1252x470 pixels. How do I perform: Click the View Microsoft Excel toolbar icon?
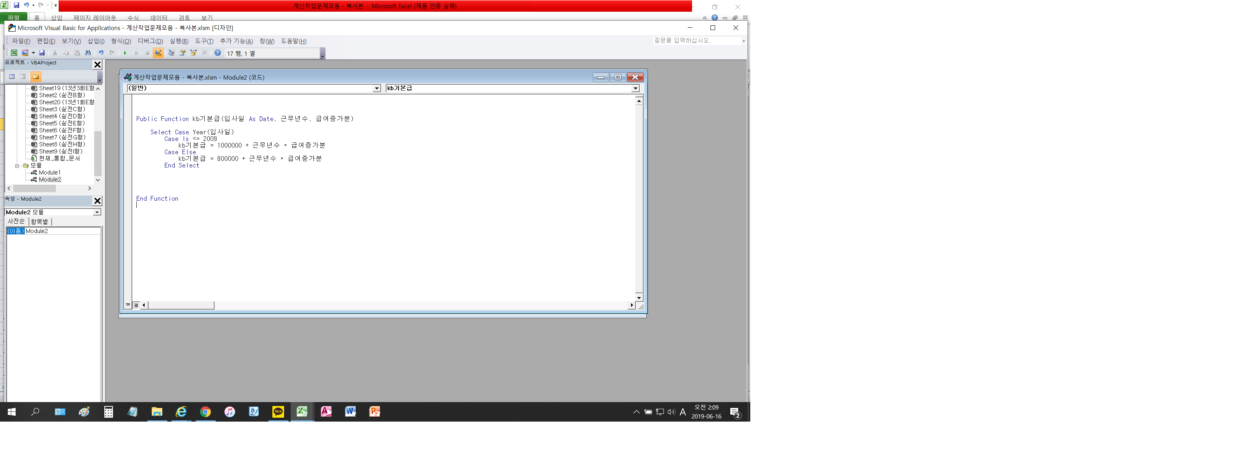[14, 53]
